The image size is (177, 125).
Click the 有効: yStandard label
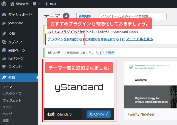(59, 114)
